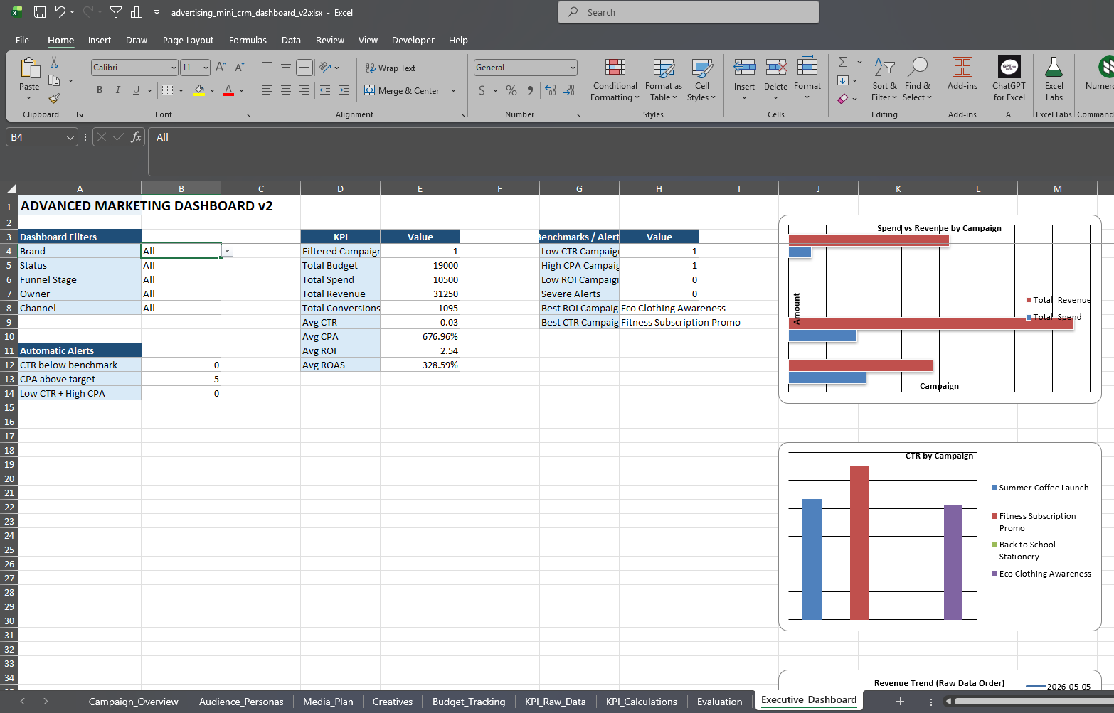The width and height of the screenshot is (1114, 713).
Task: Click the Insert Function fx icon
Action: tap(136, 137)
